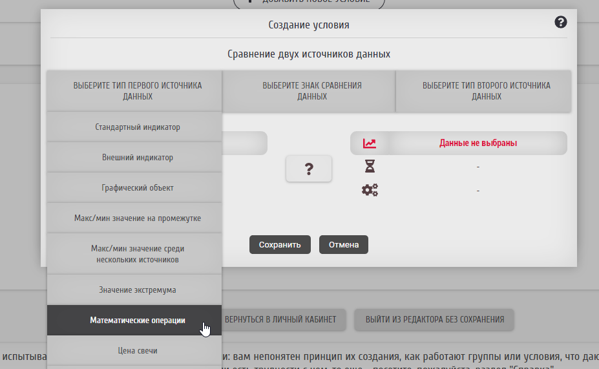Open the comparison sign dropdown
Screen dimensions: 599x369
pos(311,91)
